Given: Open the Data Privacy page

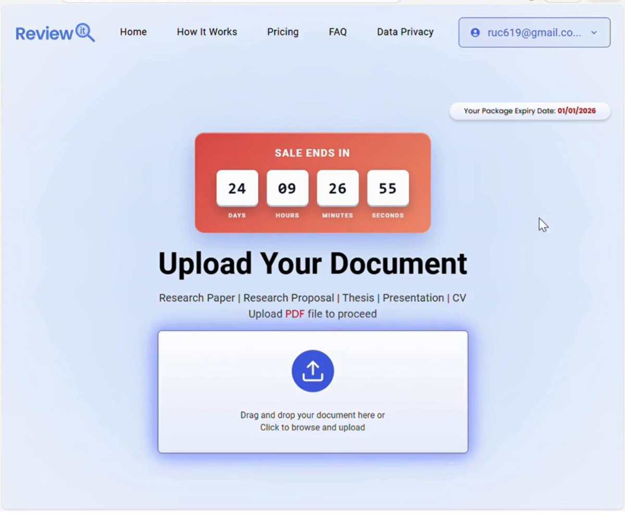Looking at the screenshot, I should 405,32.
